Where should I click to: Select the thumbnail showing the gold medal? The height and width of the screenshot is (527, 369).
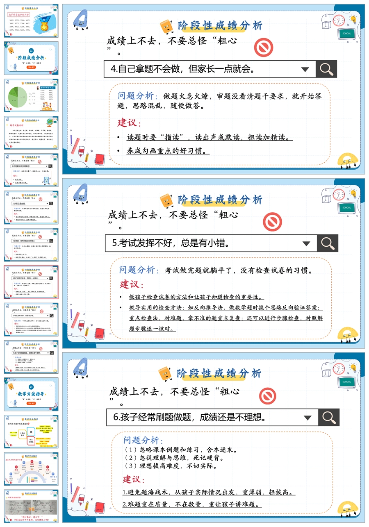click(31, 20)
